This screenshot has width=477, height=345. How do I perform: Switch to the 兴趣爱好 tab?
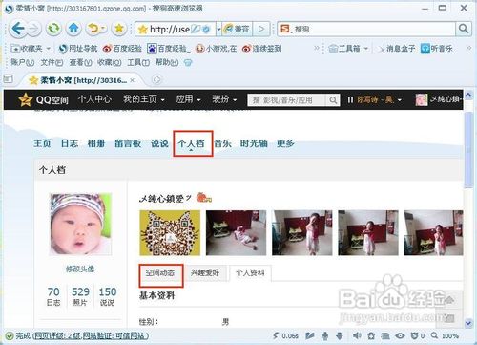click(x=205, y=273)
